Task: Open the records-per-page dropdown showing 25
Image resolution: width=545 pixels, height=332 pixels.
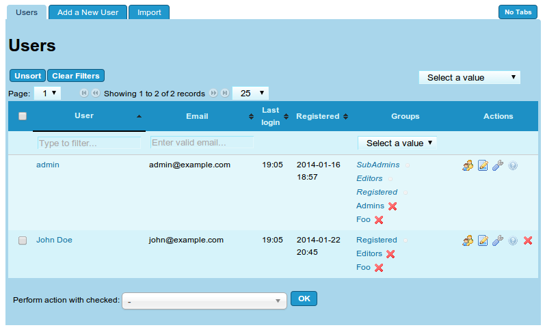Action: click(x=250, y=93)
